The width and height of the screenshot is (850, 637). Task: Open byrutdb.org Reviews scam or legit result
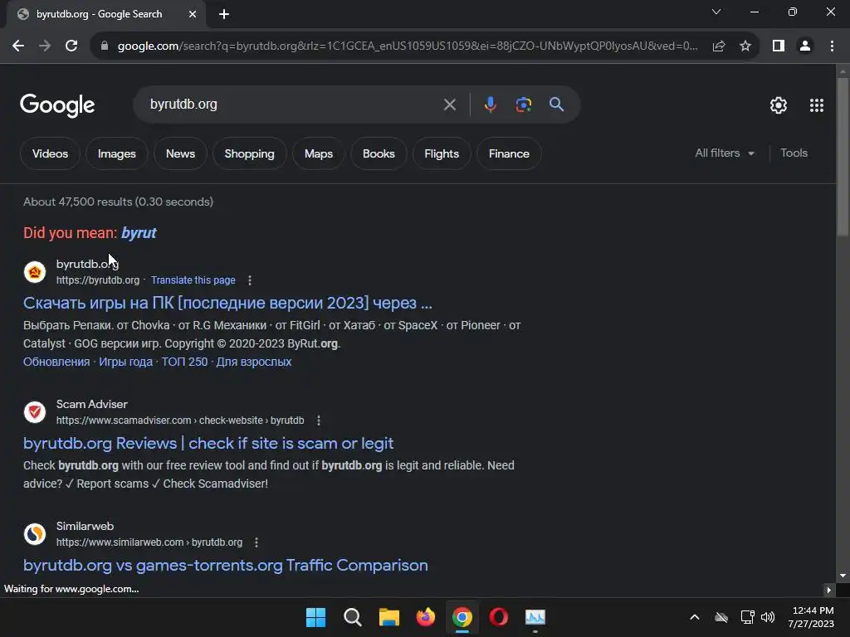pos(208,443)
